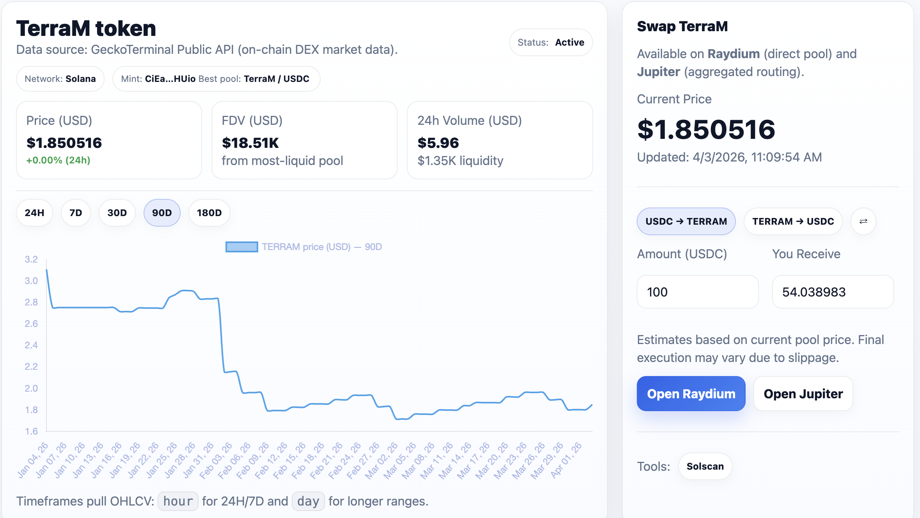Click the Status Active badge

tap(551, 42)
